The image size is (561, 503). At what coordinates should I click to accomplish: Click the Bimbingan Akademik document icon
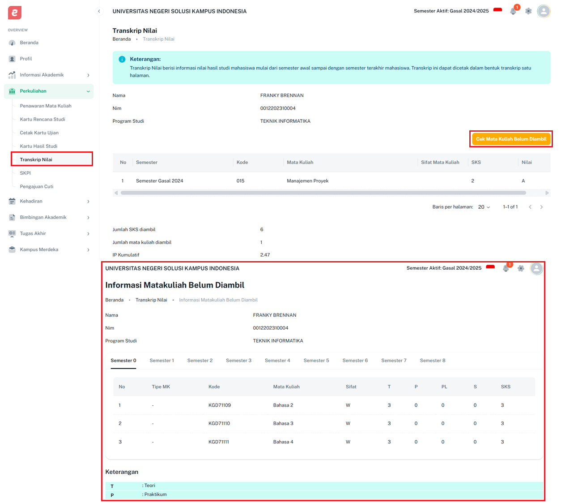(x=12, y=218)
